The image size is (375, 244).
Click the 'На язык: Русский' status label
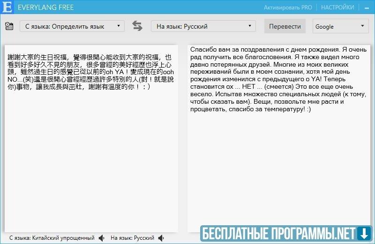click(x=132, y=238)
